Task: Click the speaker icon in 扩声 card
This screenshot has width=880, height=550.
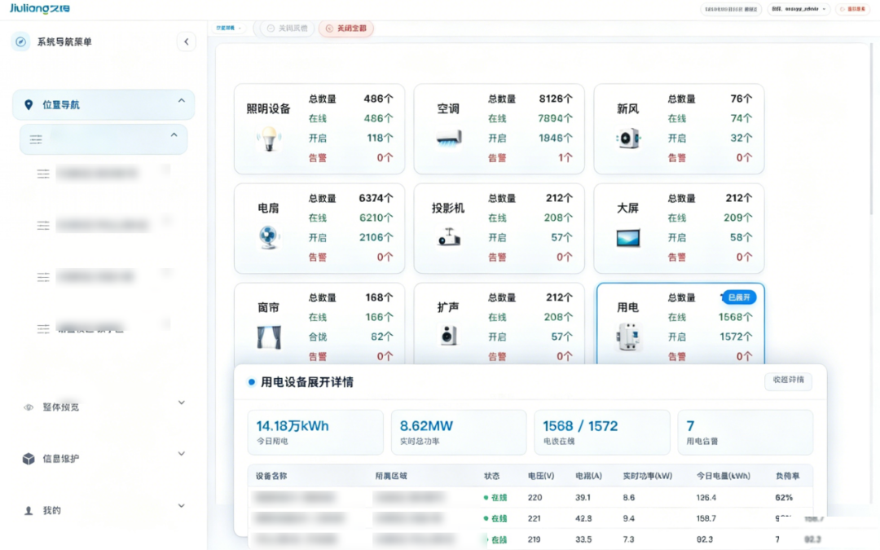Action: coord(448,336)
